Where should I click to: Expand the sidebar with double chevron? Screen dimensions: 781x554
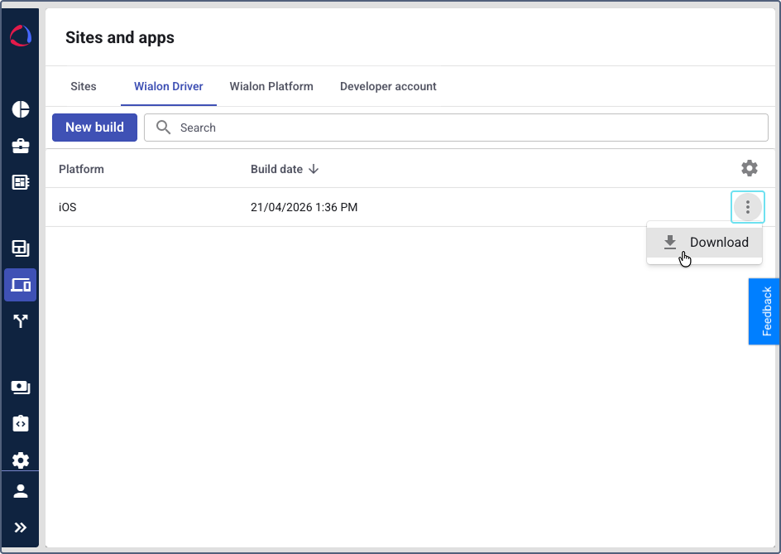21,528
